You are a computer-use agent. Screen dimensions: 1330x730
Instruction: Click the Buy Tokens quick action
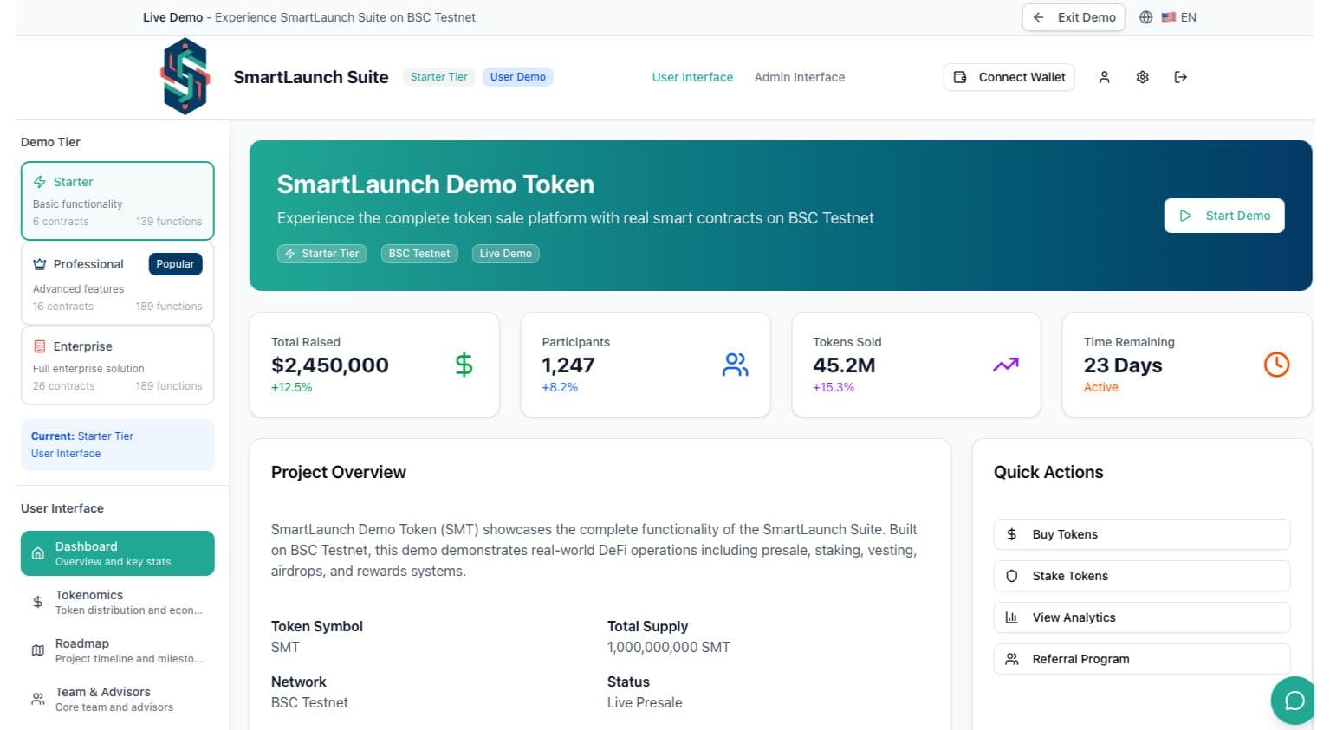(x=1065, y=534)
